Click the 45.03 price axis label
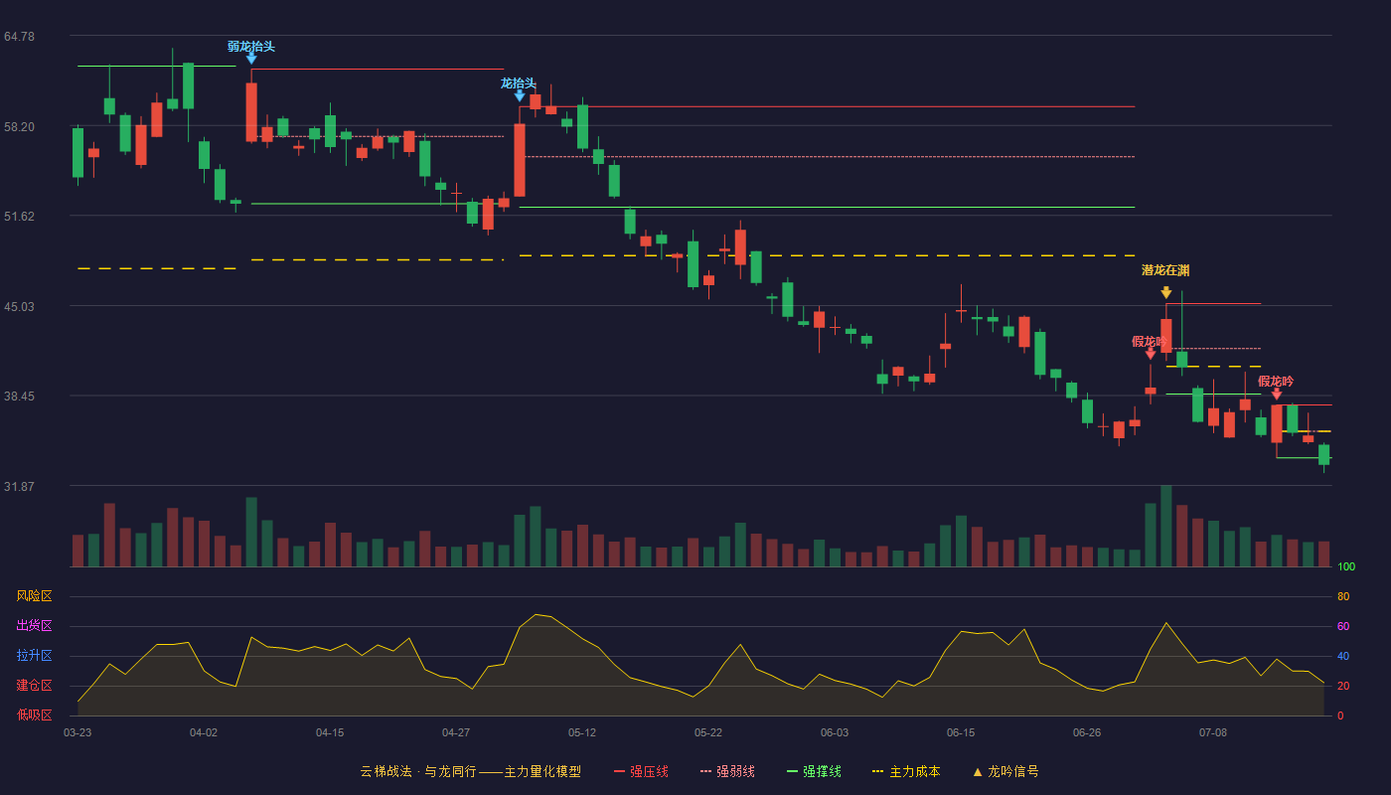Image resolution: width=1391 pixels, height=795 pixels. (19, 307)
